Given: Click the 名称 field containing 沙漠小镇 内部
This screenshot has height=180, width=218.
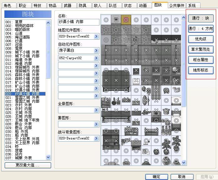Looking at the screenshot, I should (x=79, y=22).
